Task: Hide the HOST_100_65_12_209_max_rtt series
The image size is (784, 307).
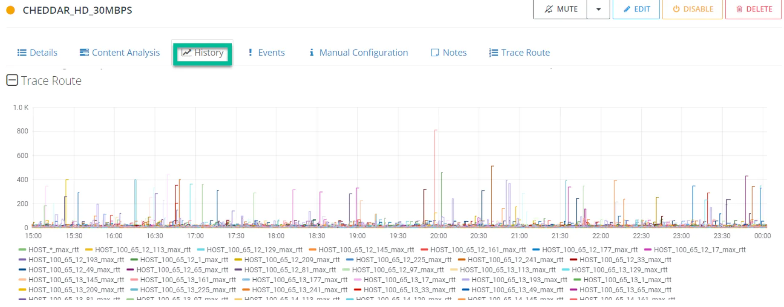Action: (287, 260)
